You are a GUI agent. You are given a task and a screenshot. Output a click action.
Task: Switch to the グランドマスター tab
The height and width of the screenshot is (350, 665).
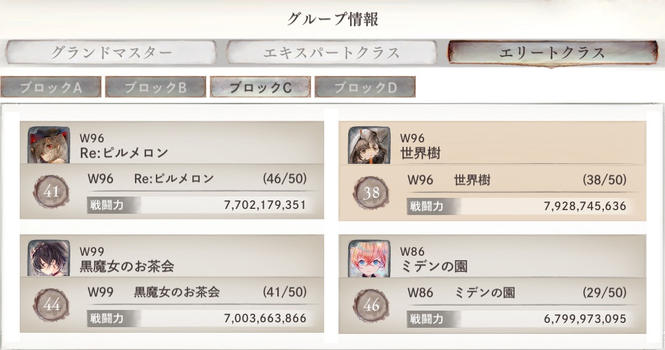[111, 53]
